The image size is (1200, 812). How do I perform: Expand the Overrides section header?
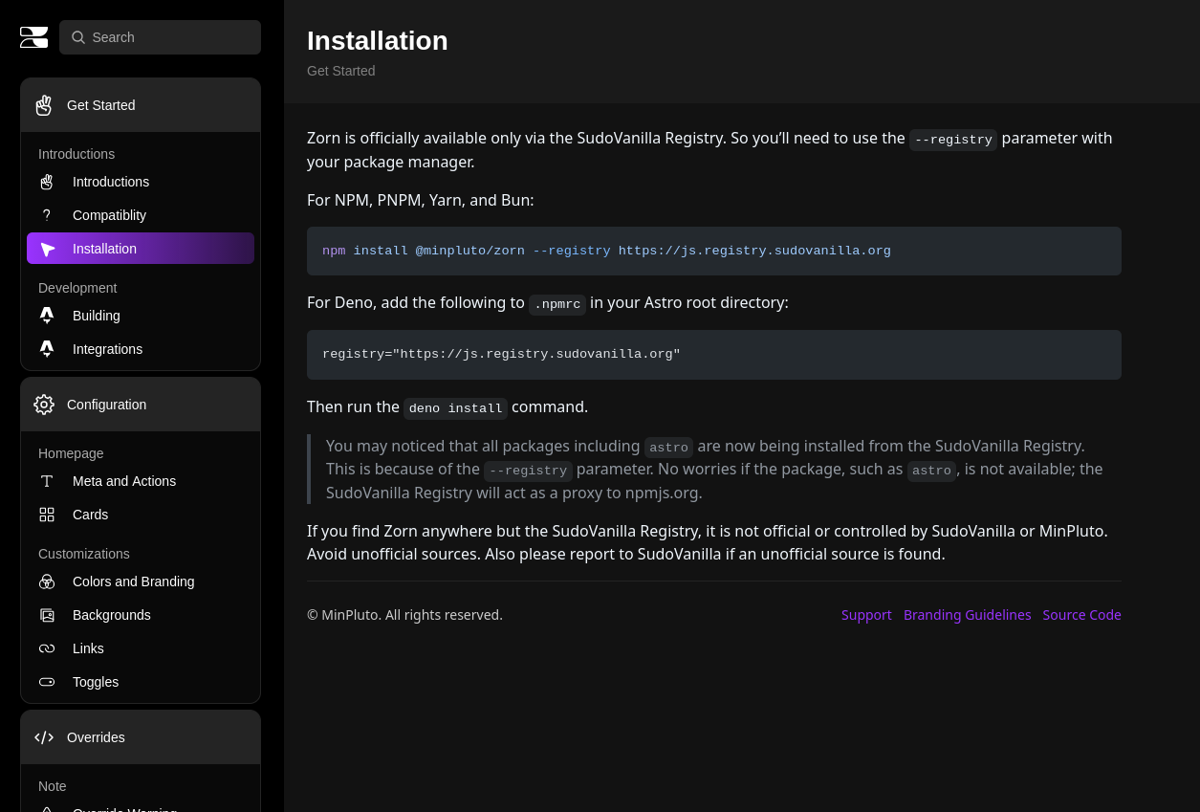(141, 737)
